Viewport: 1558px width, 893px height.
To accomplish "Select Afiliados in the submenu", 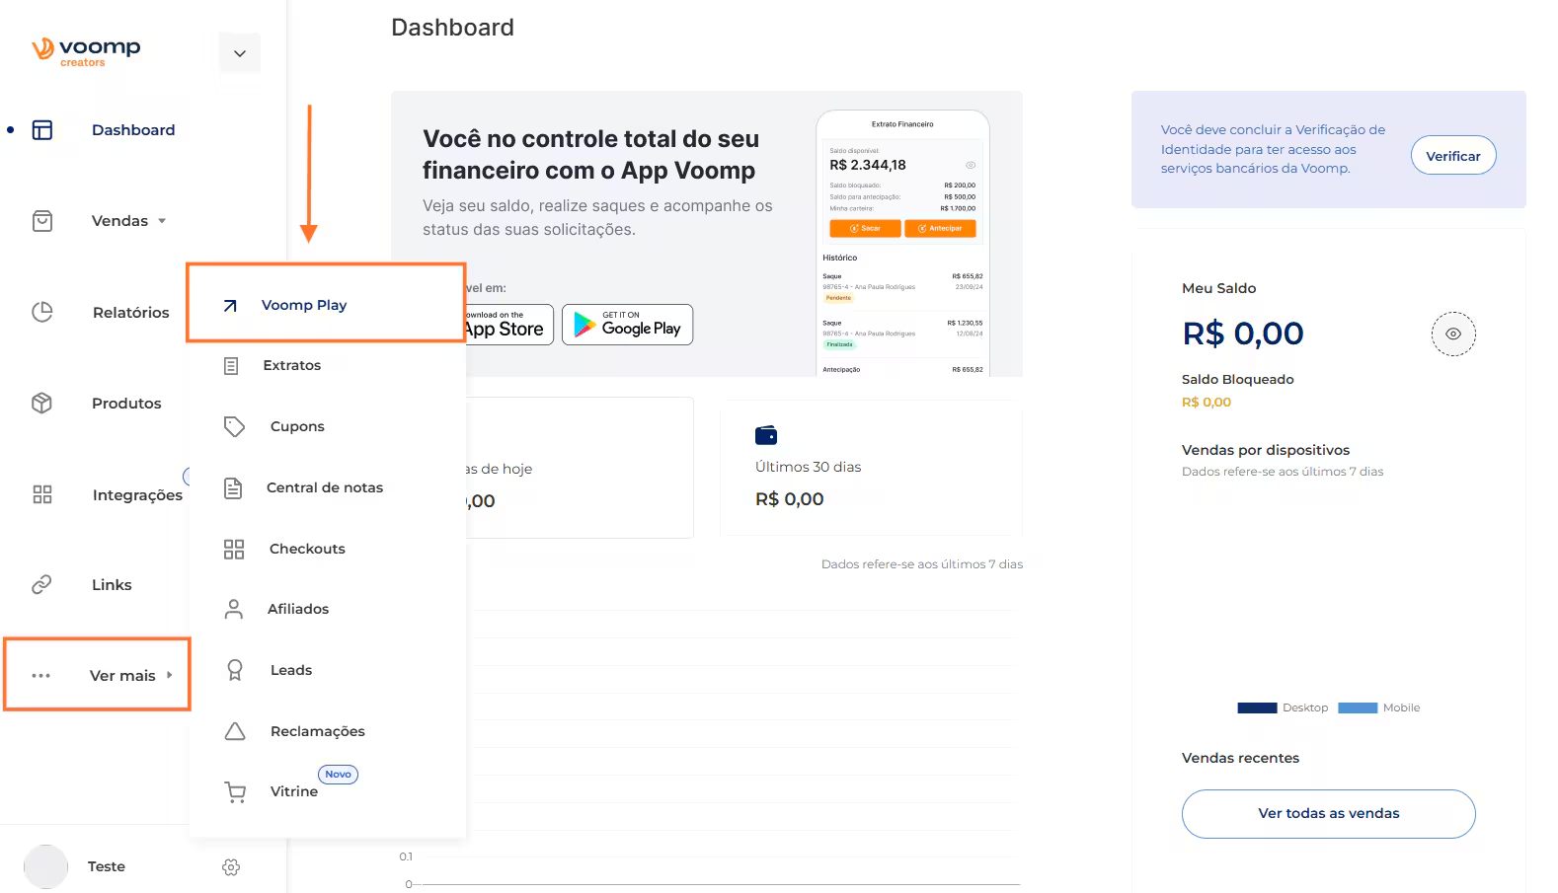I will [298, 609].
